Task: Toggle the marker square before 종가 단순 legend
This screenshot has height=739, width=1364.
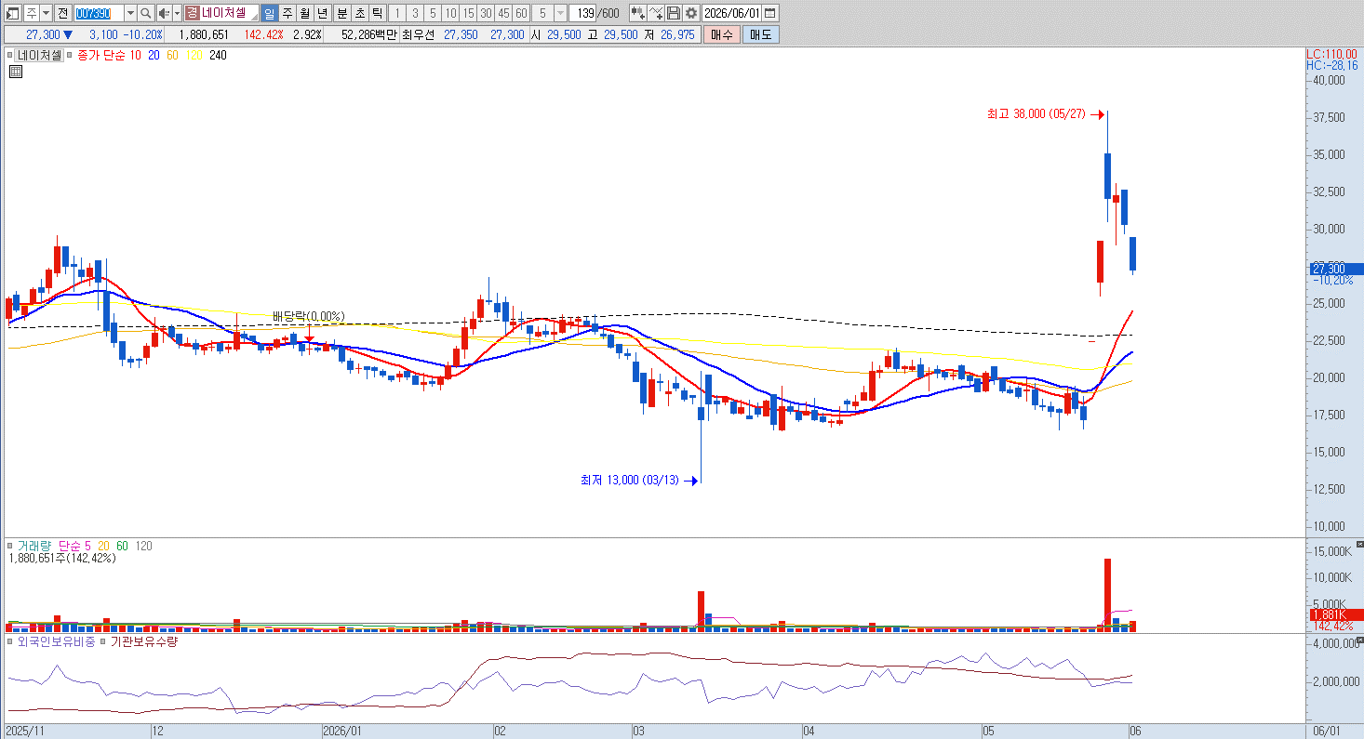Action: pyautogui.click(x=71, y=56)
